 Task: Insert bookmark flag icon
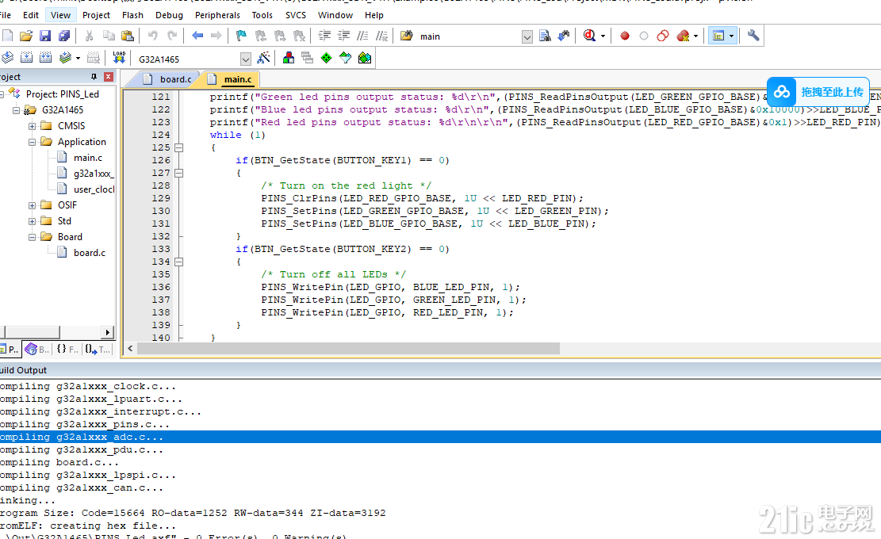241,36
